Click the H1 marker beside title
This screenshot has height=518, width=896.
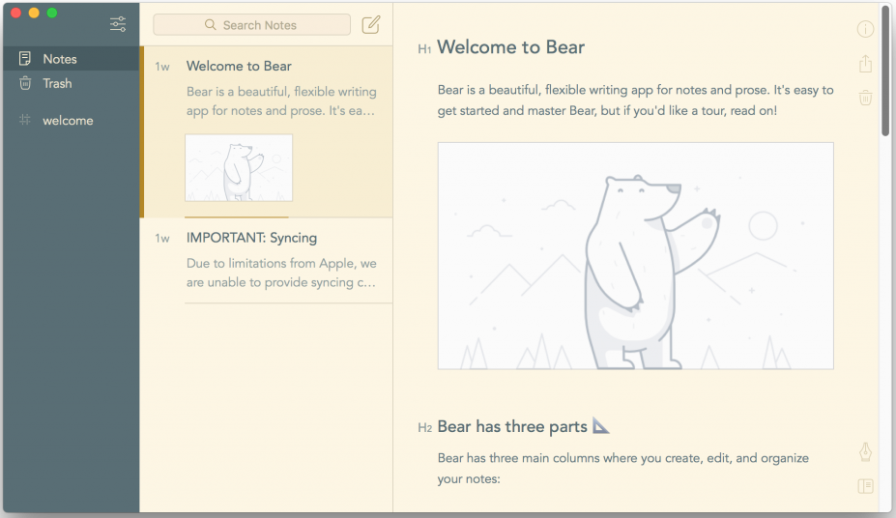[x=424, y=49]
